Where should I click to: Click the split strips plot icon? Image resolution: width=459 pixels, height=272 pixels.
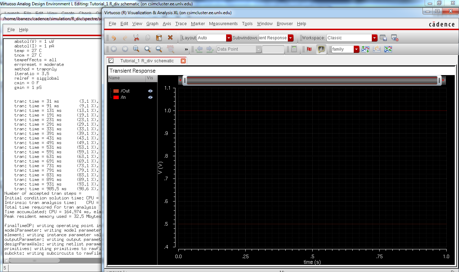click(365, 49)
